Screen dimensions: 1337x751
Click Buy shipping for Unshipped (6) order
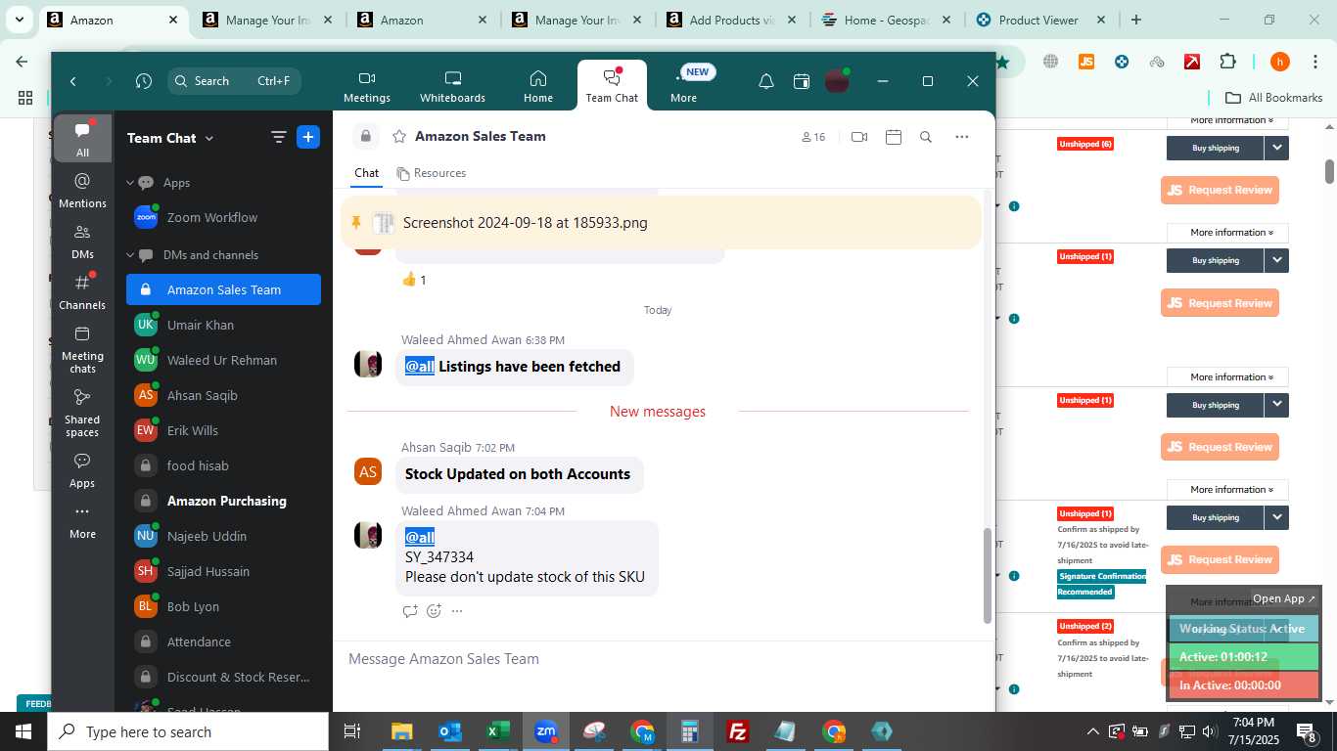coord(1215,148)
